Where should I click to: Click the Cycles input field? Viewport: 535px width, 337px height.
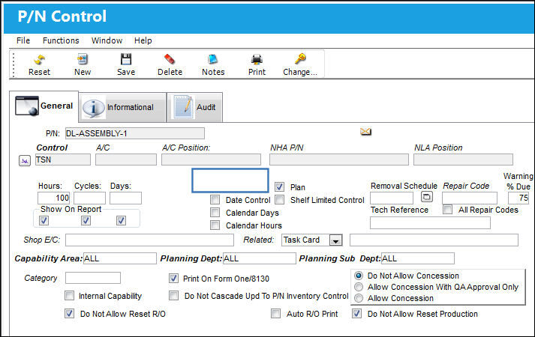90,198
